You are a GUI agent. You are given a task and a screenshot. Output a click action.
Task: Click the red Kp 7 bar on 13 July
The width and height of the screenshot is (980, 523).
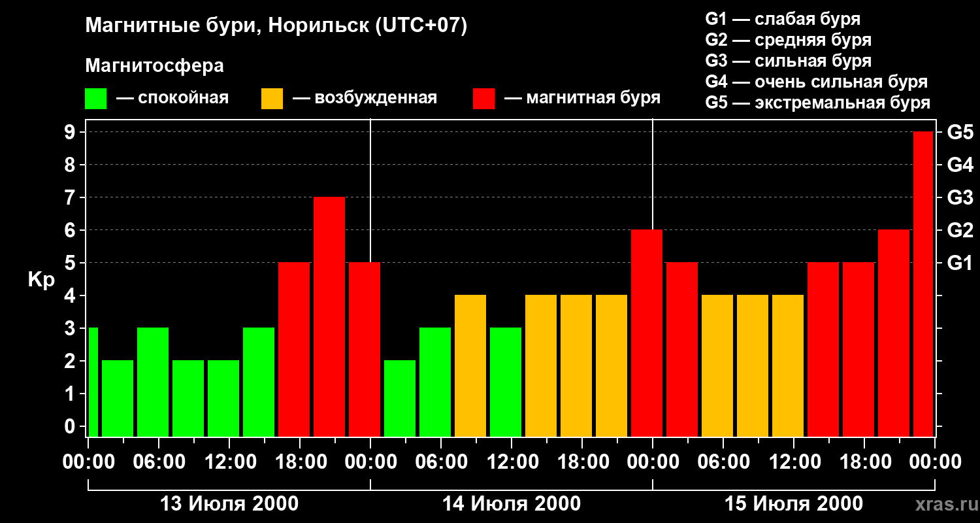pos(329,317)
